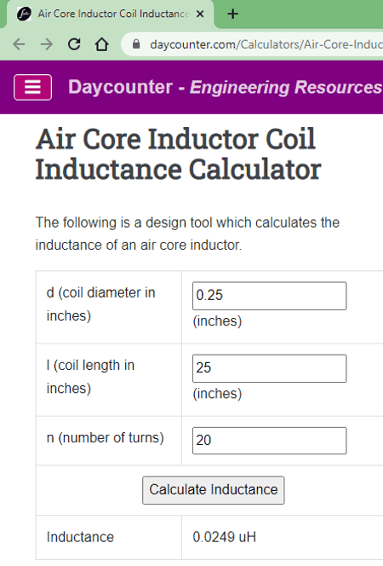
Task: Click the 0.0249 uH inductance result
Action: (x=225, y=537)
